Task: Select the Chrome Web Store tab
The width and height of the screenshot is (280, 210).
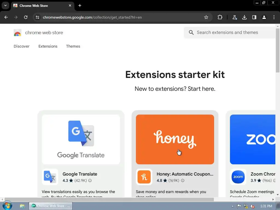Action: point(42,5)
